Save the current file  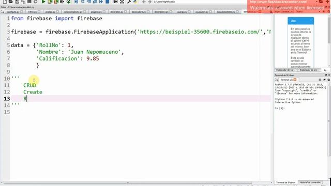(x=17, y=2)
